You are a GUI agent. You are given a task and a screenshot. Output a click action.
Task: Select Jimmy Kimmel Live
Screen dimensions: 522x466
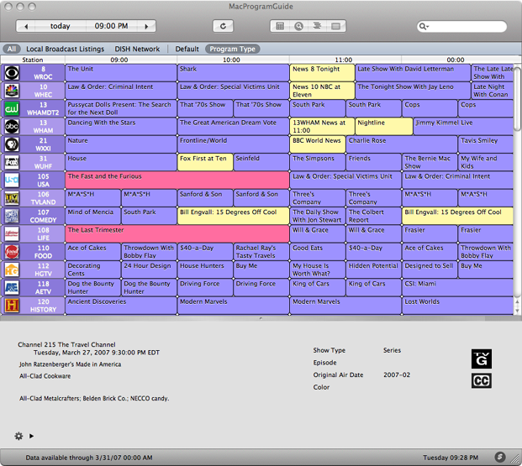(x=463, y=127)
